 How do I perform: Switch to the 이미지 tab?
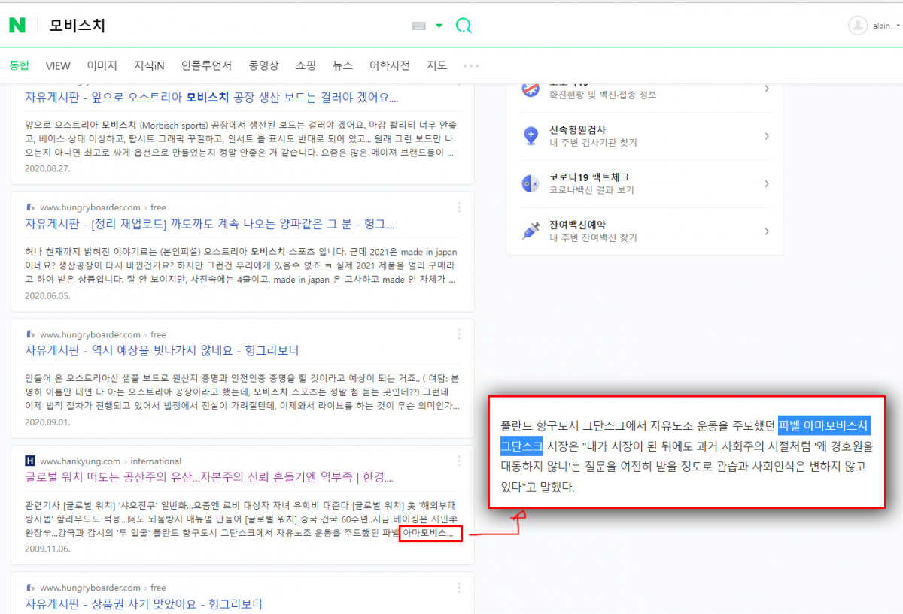tap(102, 65)
